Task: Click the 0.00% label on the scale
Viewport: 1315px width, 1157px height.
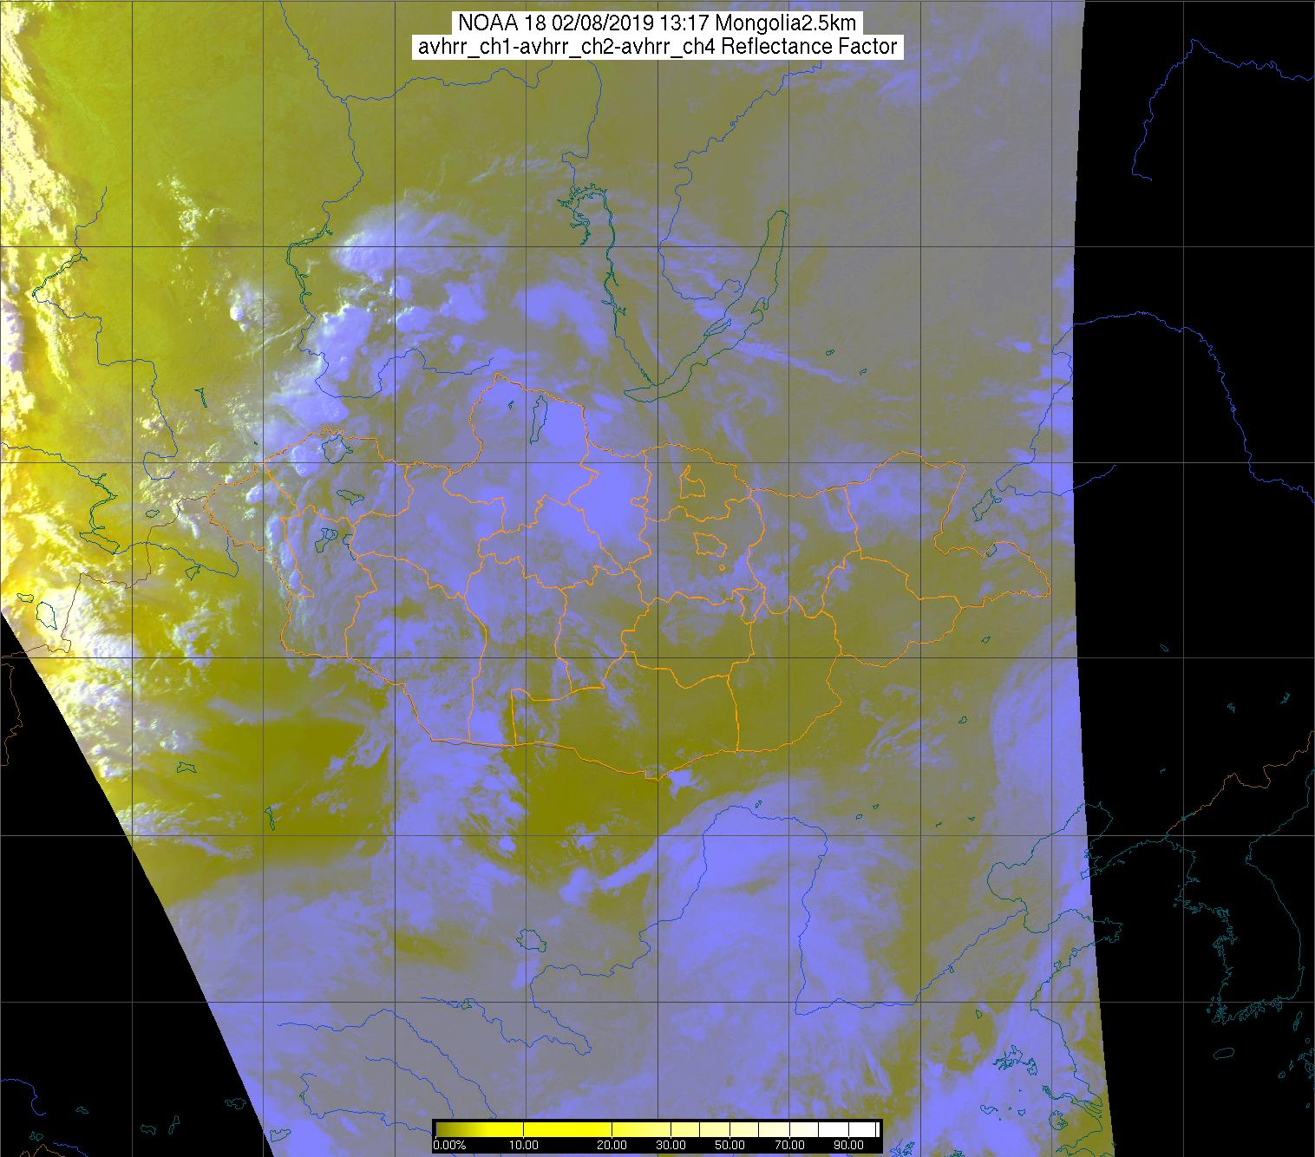Action: point(449,1145)
